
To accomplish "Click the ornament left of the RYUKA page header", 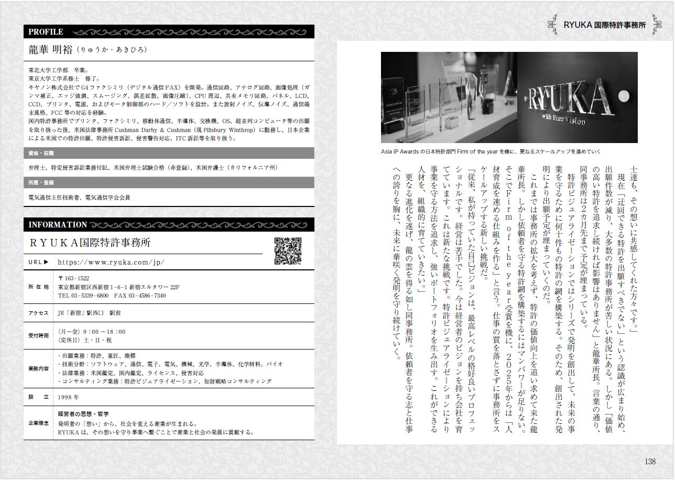I will click(x=553, y=24).
